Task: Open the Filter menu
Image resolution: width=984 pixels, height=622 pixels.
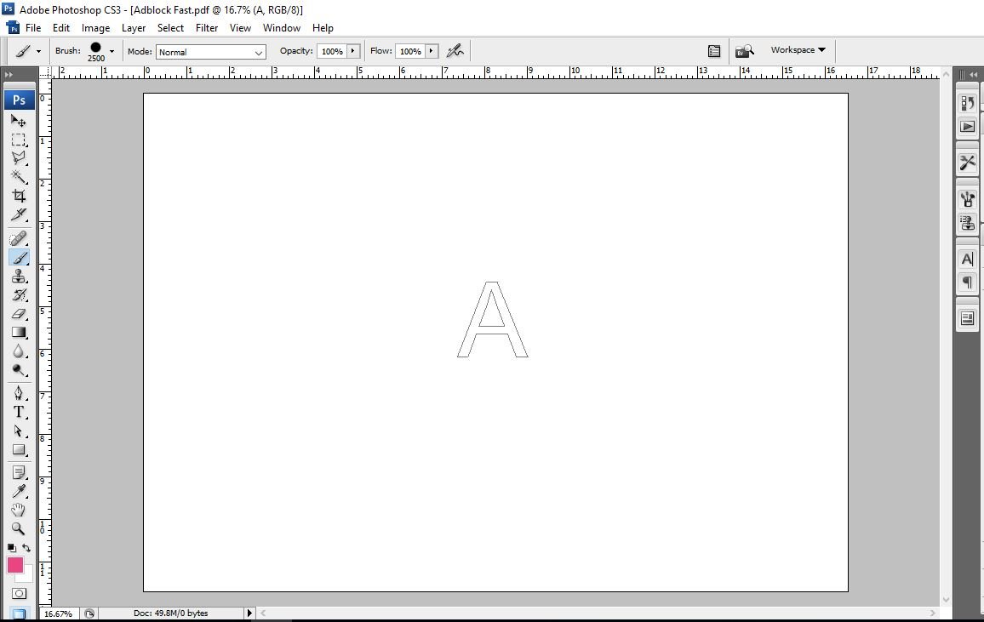Action: point(207,27)
